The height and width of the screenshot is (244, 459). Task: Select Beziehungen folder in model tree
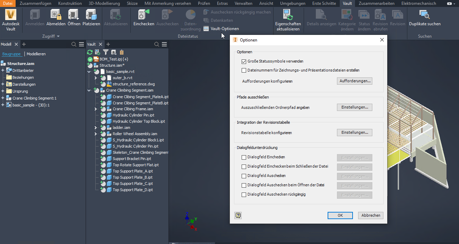click(23, 77)
